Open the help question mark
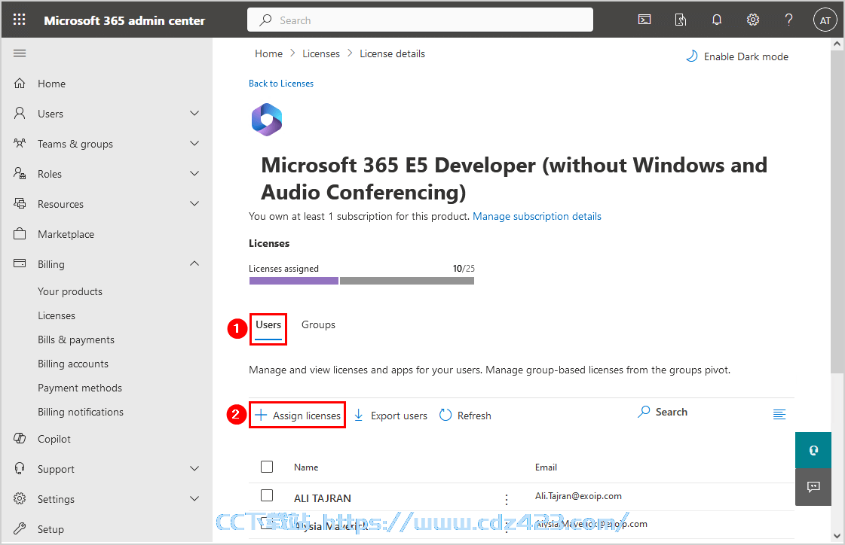 click(x=788, y=20)
